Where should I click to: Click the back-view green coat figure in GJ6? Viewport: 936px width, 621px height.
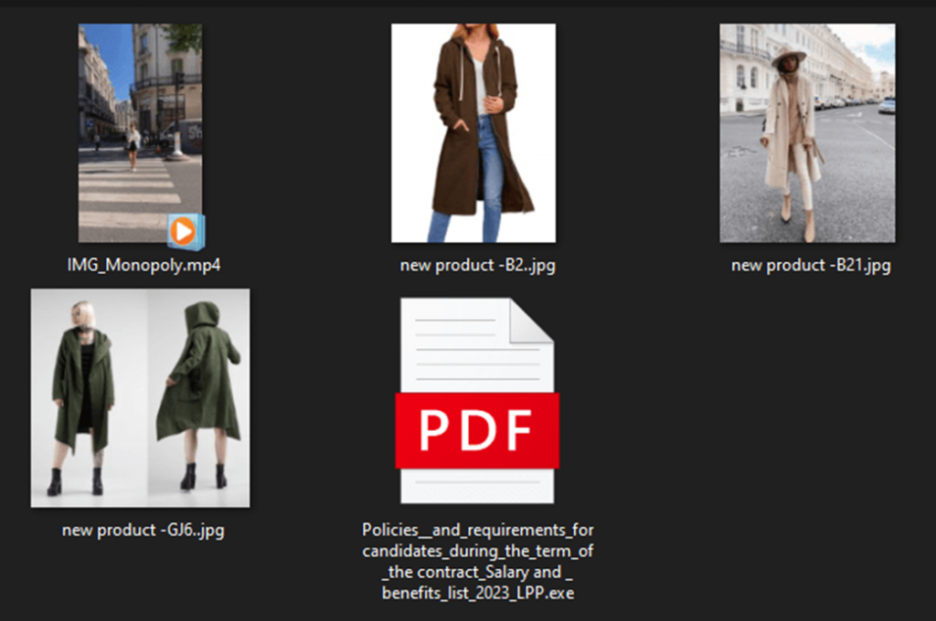[198, 395]
